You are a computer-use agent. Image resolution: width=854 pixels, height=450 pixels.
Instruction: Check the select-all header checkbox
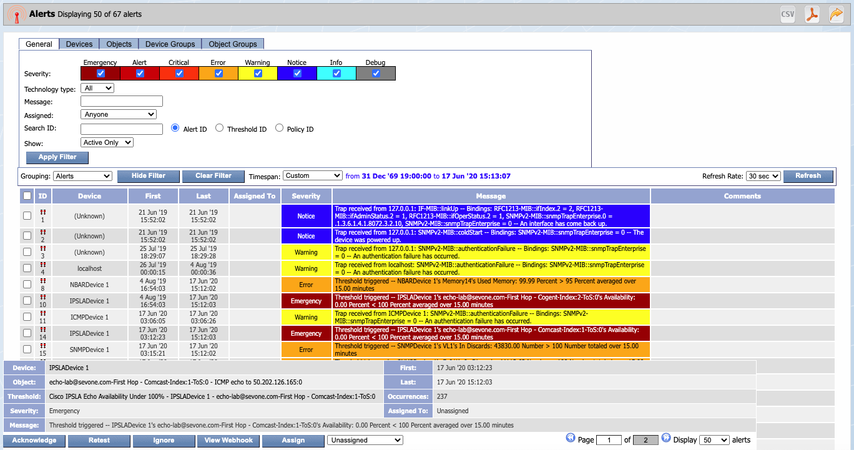coord(27,196)
